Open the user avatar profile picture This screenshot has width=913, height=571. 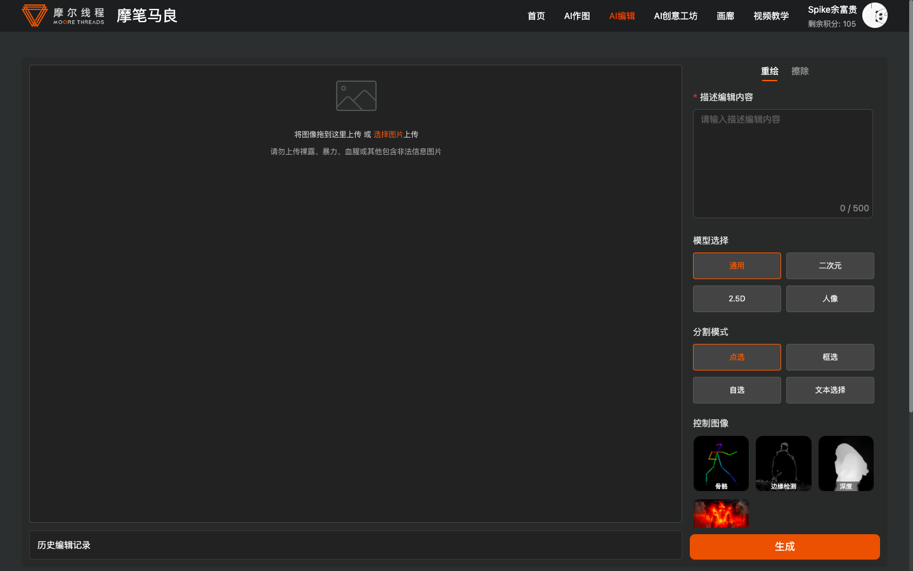coord(875,16)
